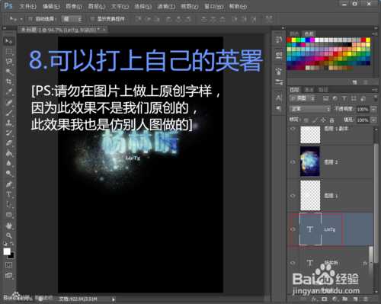The height and width of the screenshot is (304, 381).
Task: Select the Path Selection tool
Action: click(9, 204)
